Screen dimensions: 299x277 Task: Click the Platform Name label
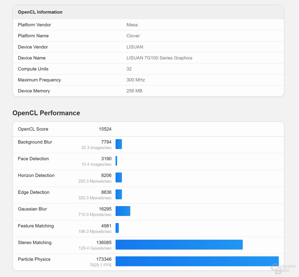(x=33, y=36)
